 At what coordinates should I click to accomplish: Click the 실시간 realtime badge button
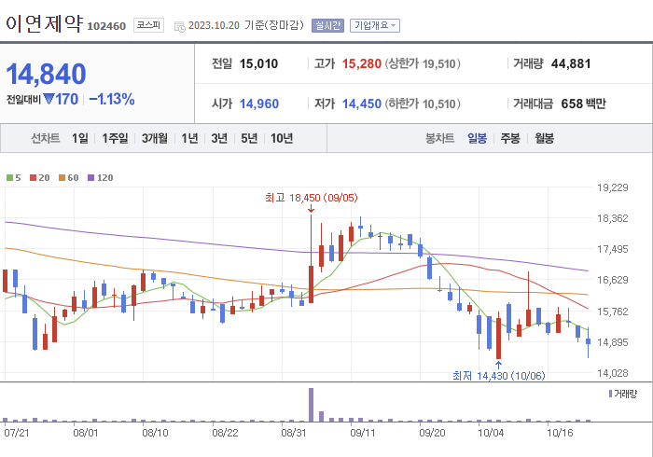(327, 25)
